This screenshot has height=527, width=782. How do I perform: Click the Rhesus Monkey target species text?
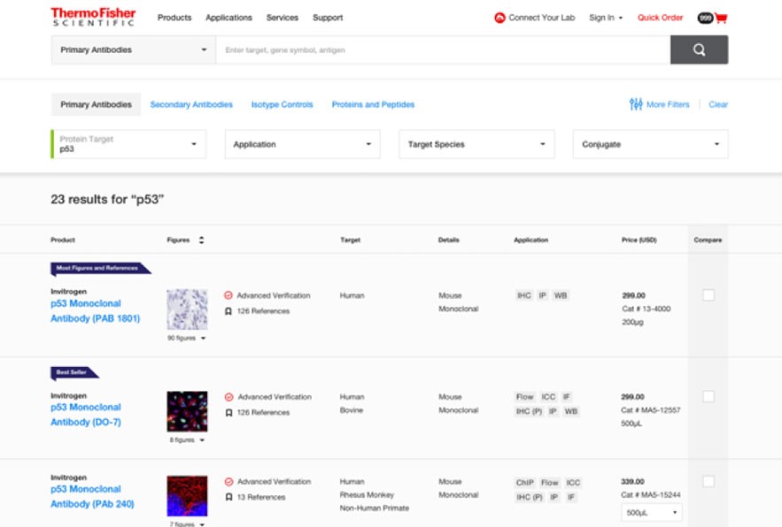367,495
